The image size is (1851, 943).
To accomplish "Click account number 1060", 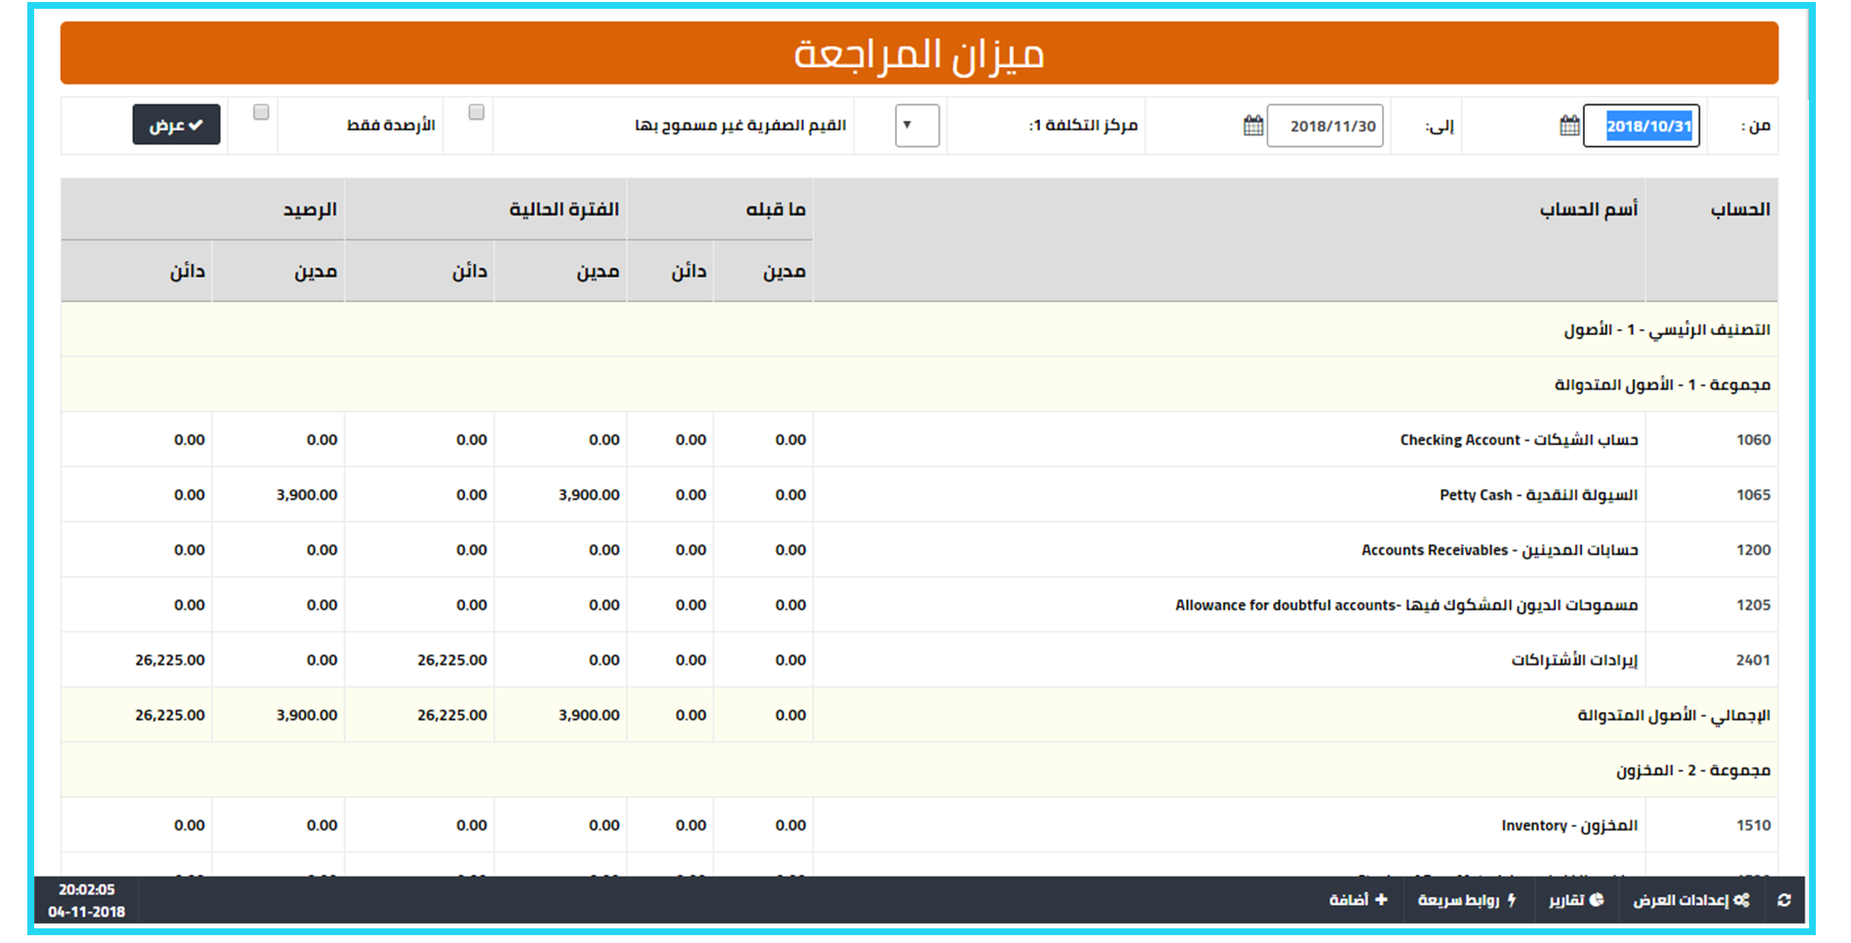I will tap(1753, 440).
